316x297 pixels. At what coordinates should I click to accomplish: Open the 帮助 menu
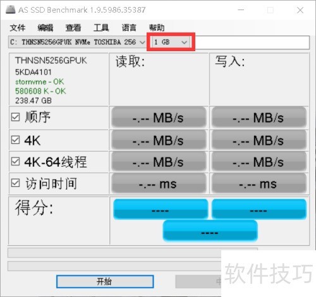(157, 28)
